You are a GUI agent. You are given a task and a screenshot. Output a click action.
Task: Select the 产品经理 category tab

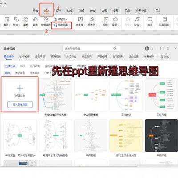(102, 57)
